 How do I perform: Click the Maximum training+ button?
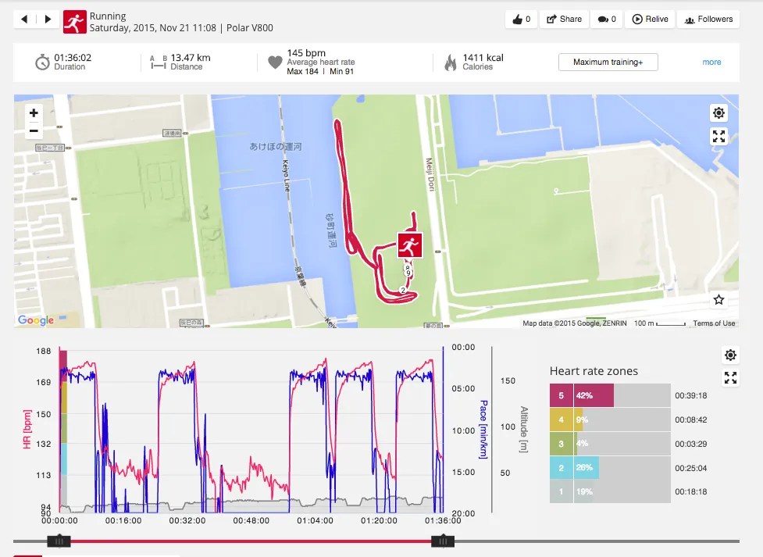coord(608,62)
